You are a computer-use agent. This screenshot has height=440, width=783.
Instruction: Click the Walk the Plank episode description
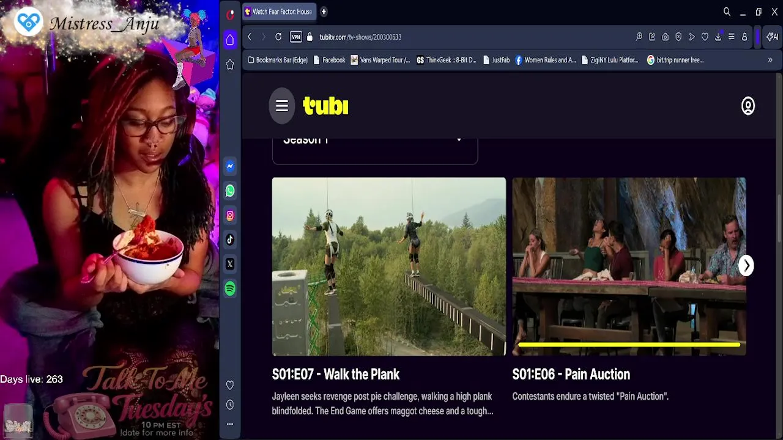pos(383,403)
